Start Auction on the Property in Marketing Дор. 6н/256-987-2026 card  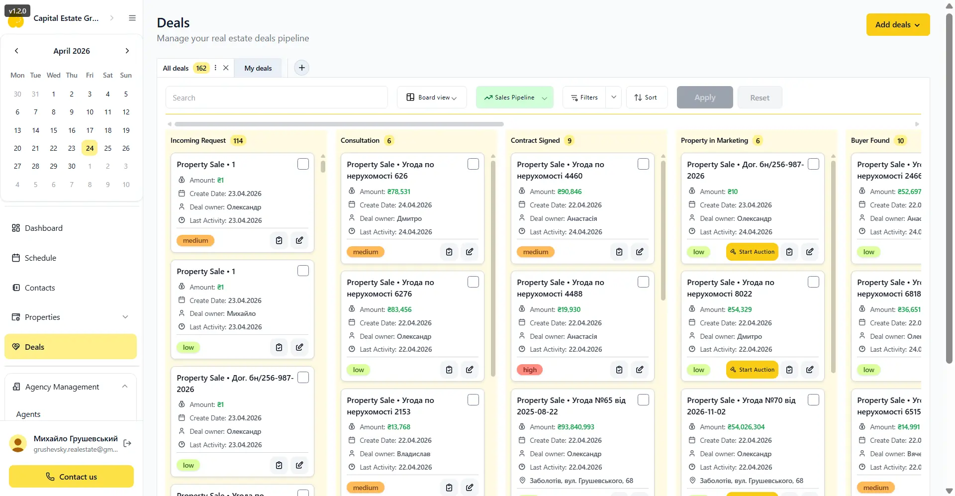[752, 252]
